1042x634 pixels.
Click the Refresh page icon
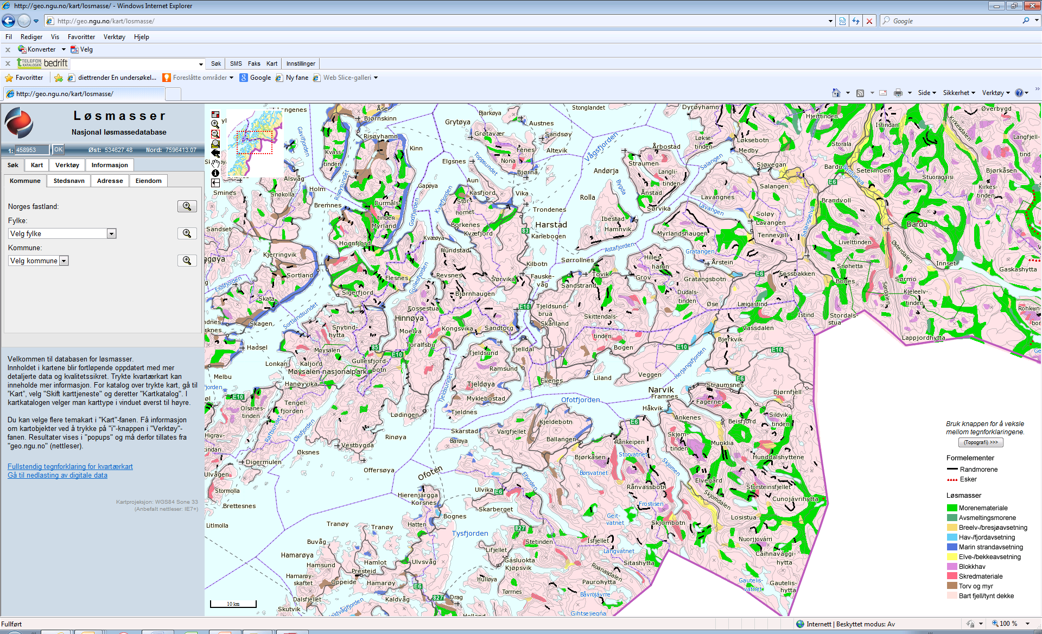pyautogui.click(x=856, y=21)
